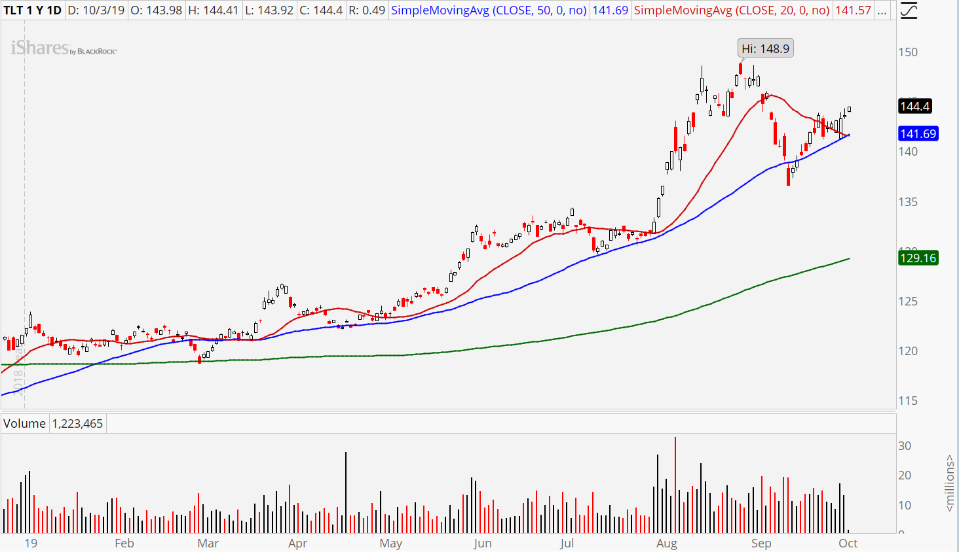This screenshot has width=959, height=552.
Task: Click the blue 141.69 value in header
Action: click(610, 10)
